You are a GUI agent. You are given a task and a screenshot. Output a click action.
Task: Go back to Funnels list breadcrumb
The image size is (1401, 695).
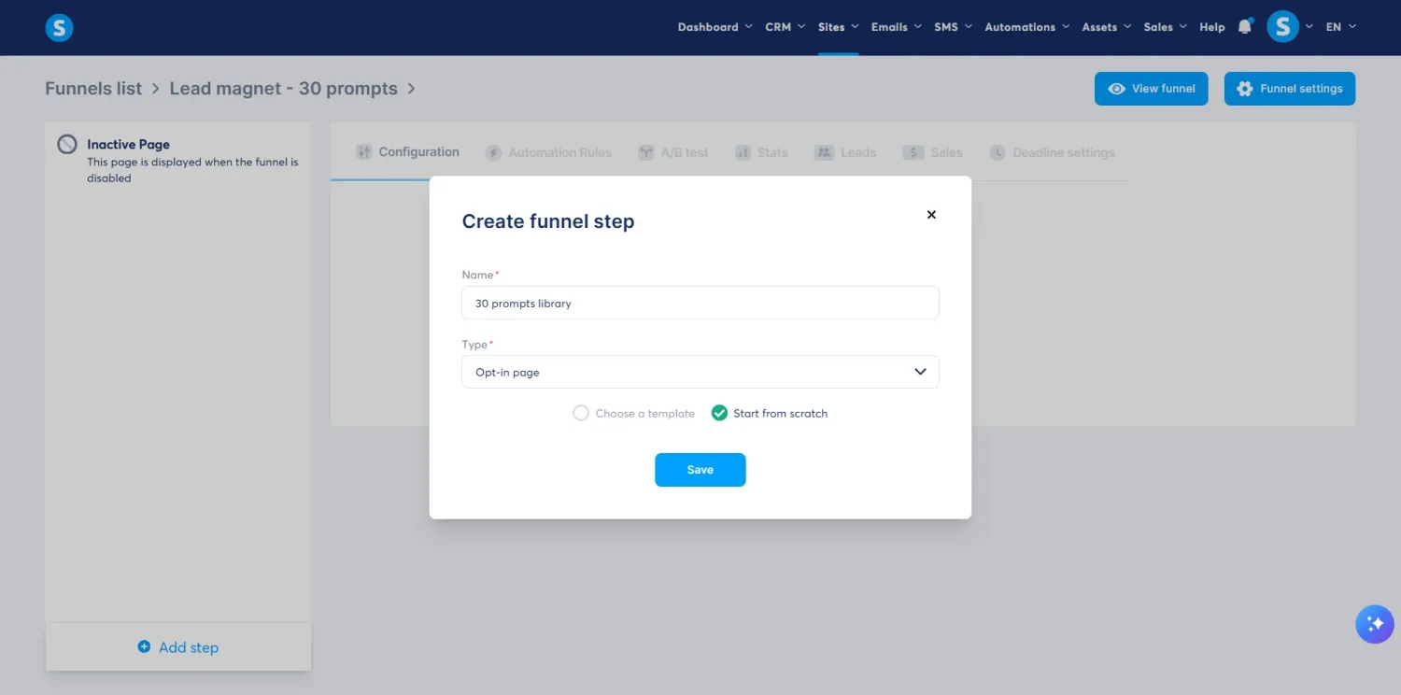pyautogui.click(x=93, y=89)
